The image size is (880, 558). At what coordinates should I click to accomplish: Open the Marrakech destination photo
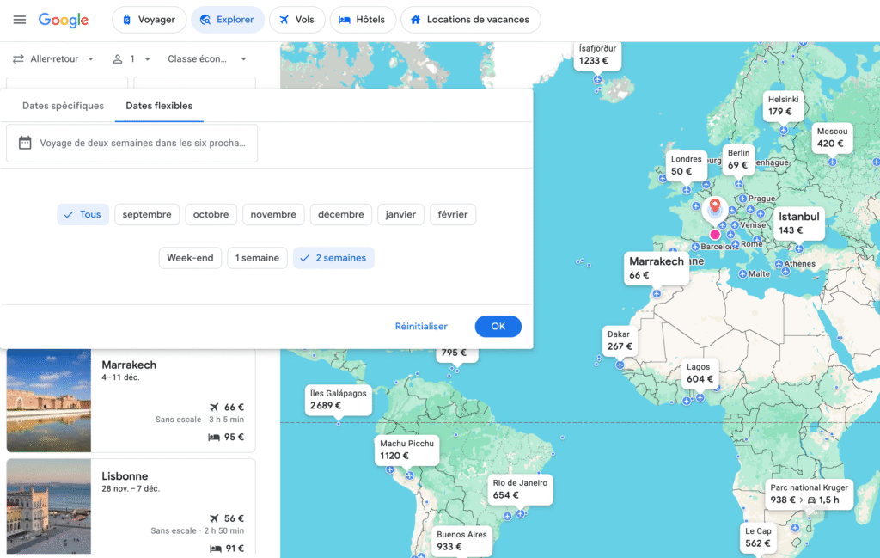point(49,401)
